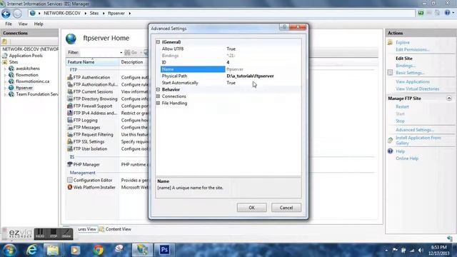Screen dimensions: 457x257
Task: Open Web Platform Installer feature
Action: pos(91,187)
